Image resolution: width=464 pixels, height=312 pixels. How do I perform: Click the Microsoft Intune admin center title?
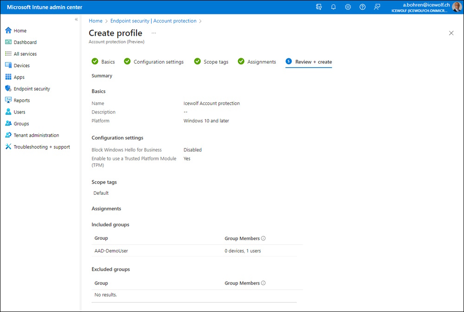(45, 7)
